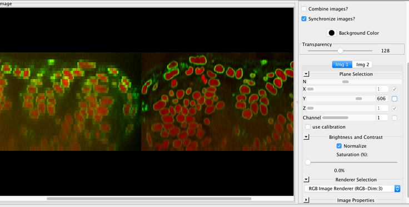Click the horizontal image scrollbar
Viewport: 409px width, 207px height.
pos(149,199)
